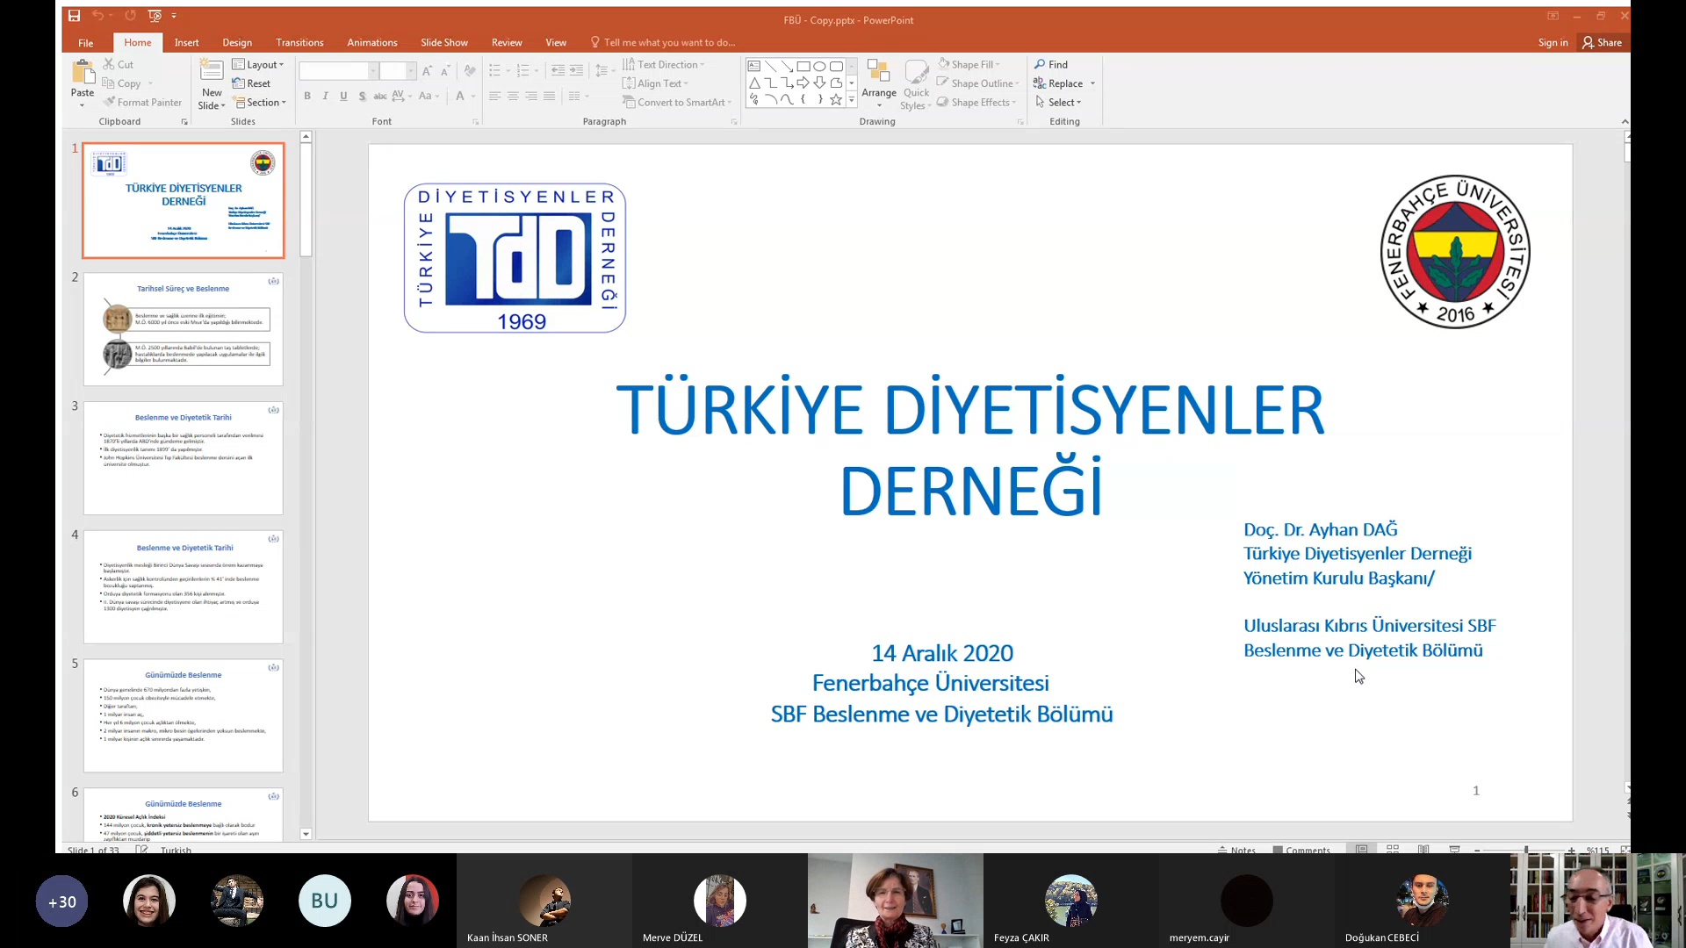Click the Save icon in quick access toolbar
The width and height of the screenshot is (1686, 948).
point(75,16)
